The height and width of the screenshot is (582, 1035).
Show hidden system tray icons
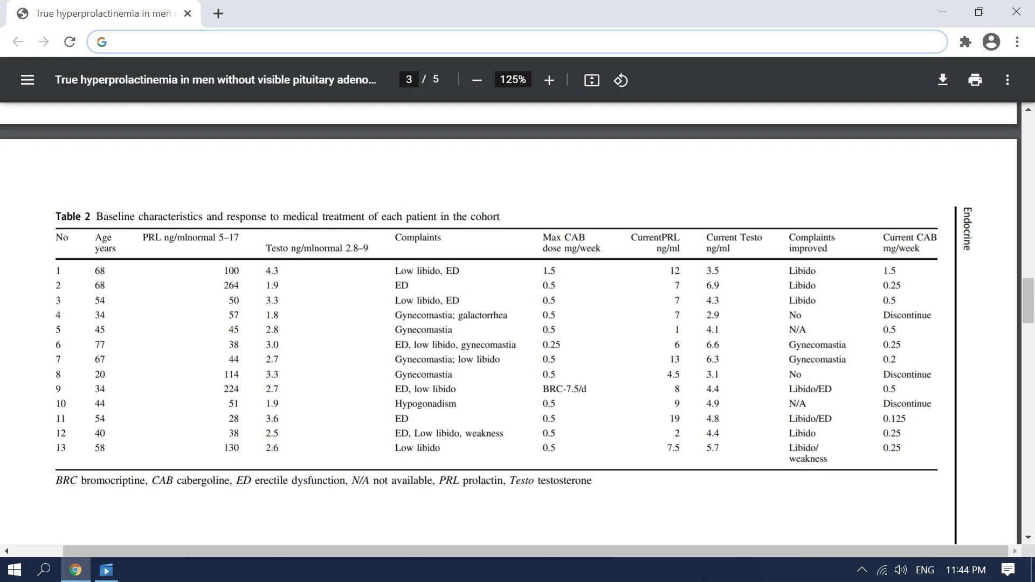[861, 570]
